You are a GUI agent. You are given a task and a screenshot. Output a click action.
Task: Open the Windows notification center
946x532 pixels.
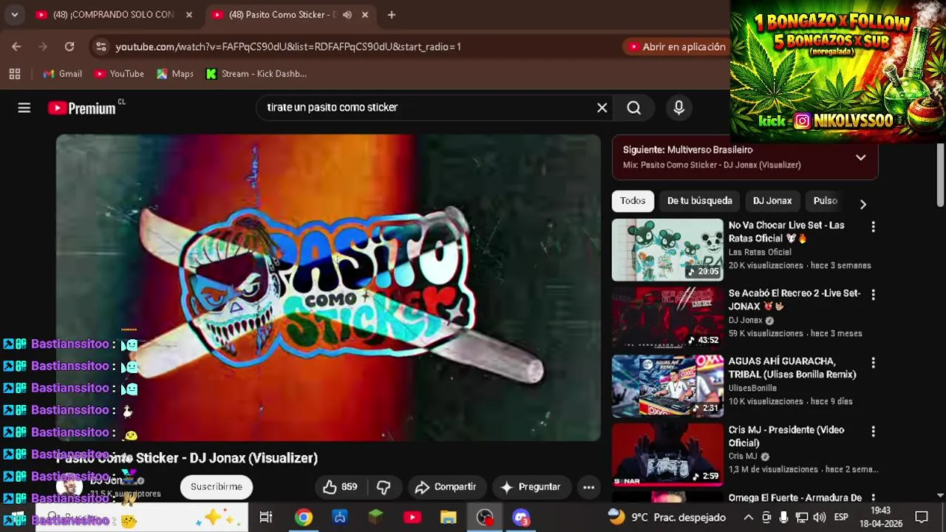921,517
